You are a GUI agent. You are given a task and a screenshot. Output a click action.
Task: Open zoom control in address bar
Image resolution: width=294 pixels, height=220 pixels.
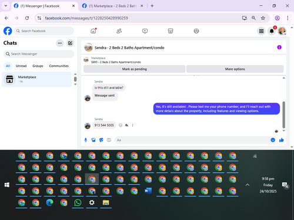point(253,18)
